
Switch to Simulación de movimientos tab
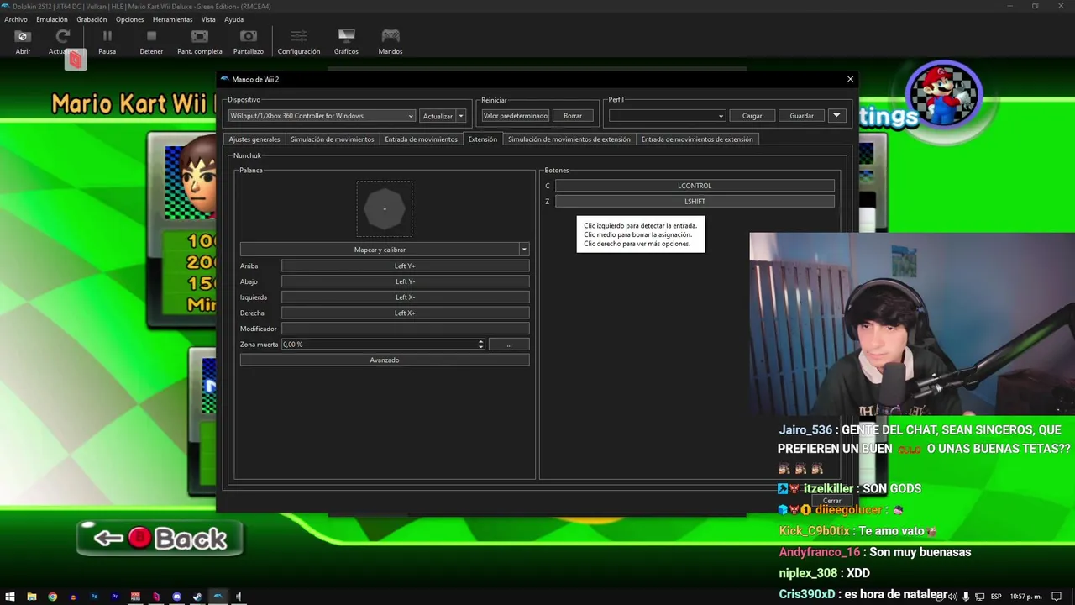tap(333, 139)
